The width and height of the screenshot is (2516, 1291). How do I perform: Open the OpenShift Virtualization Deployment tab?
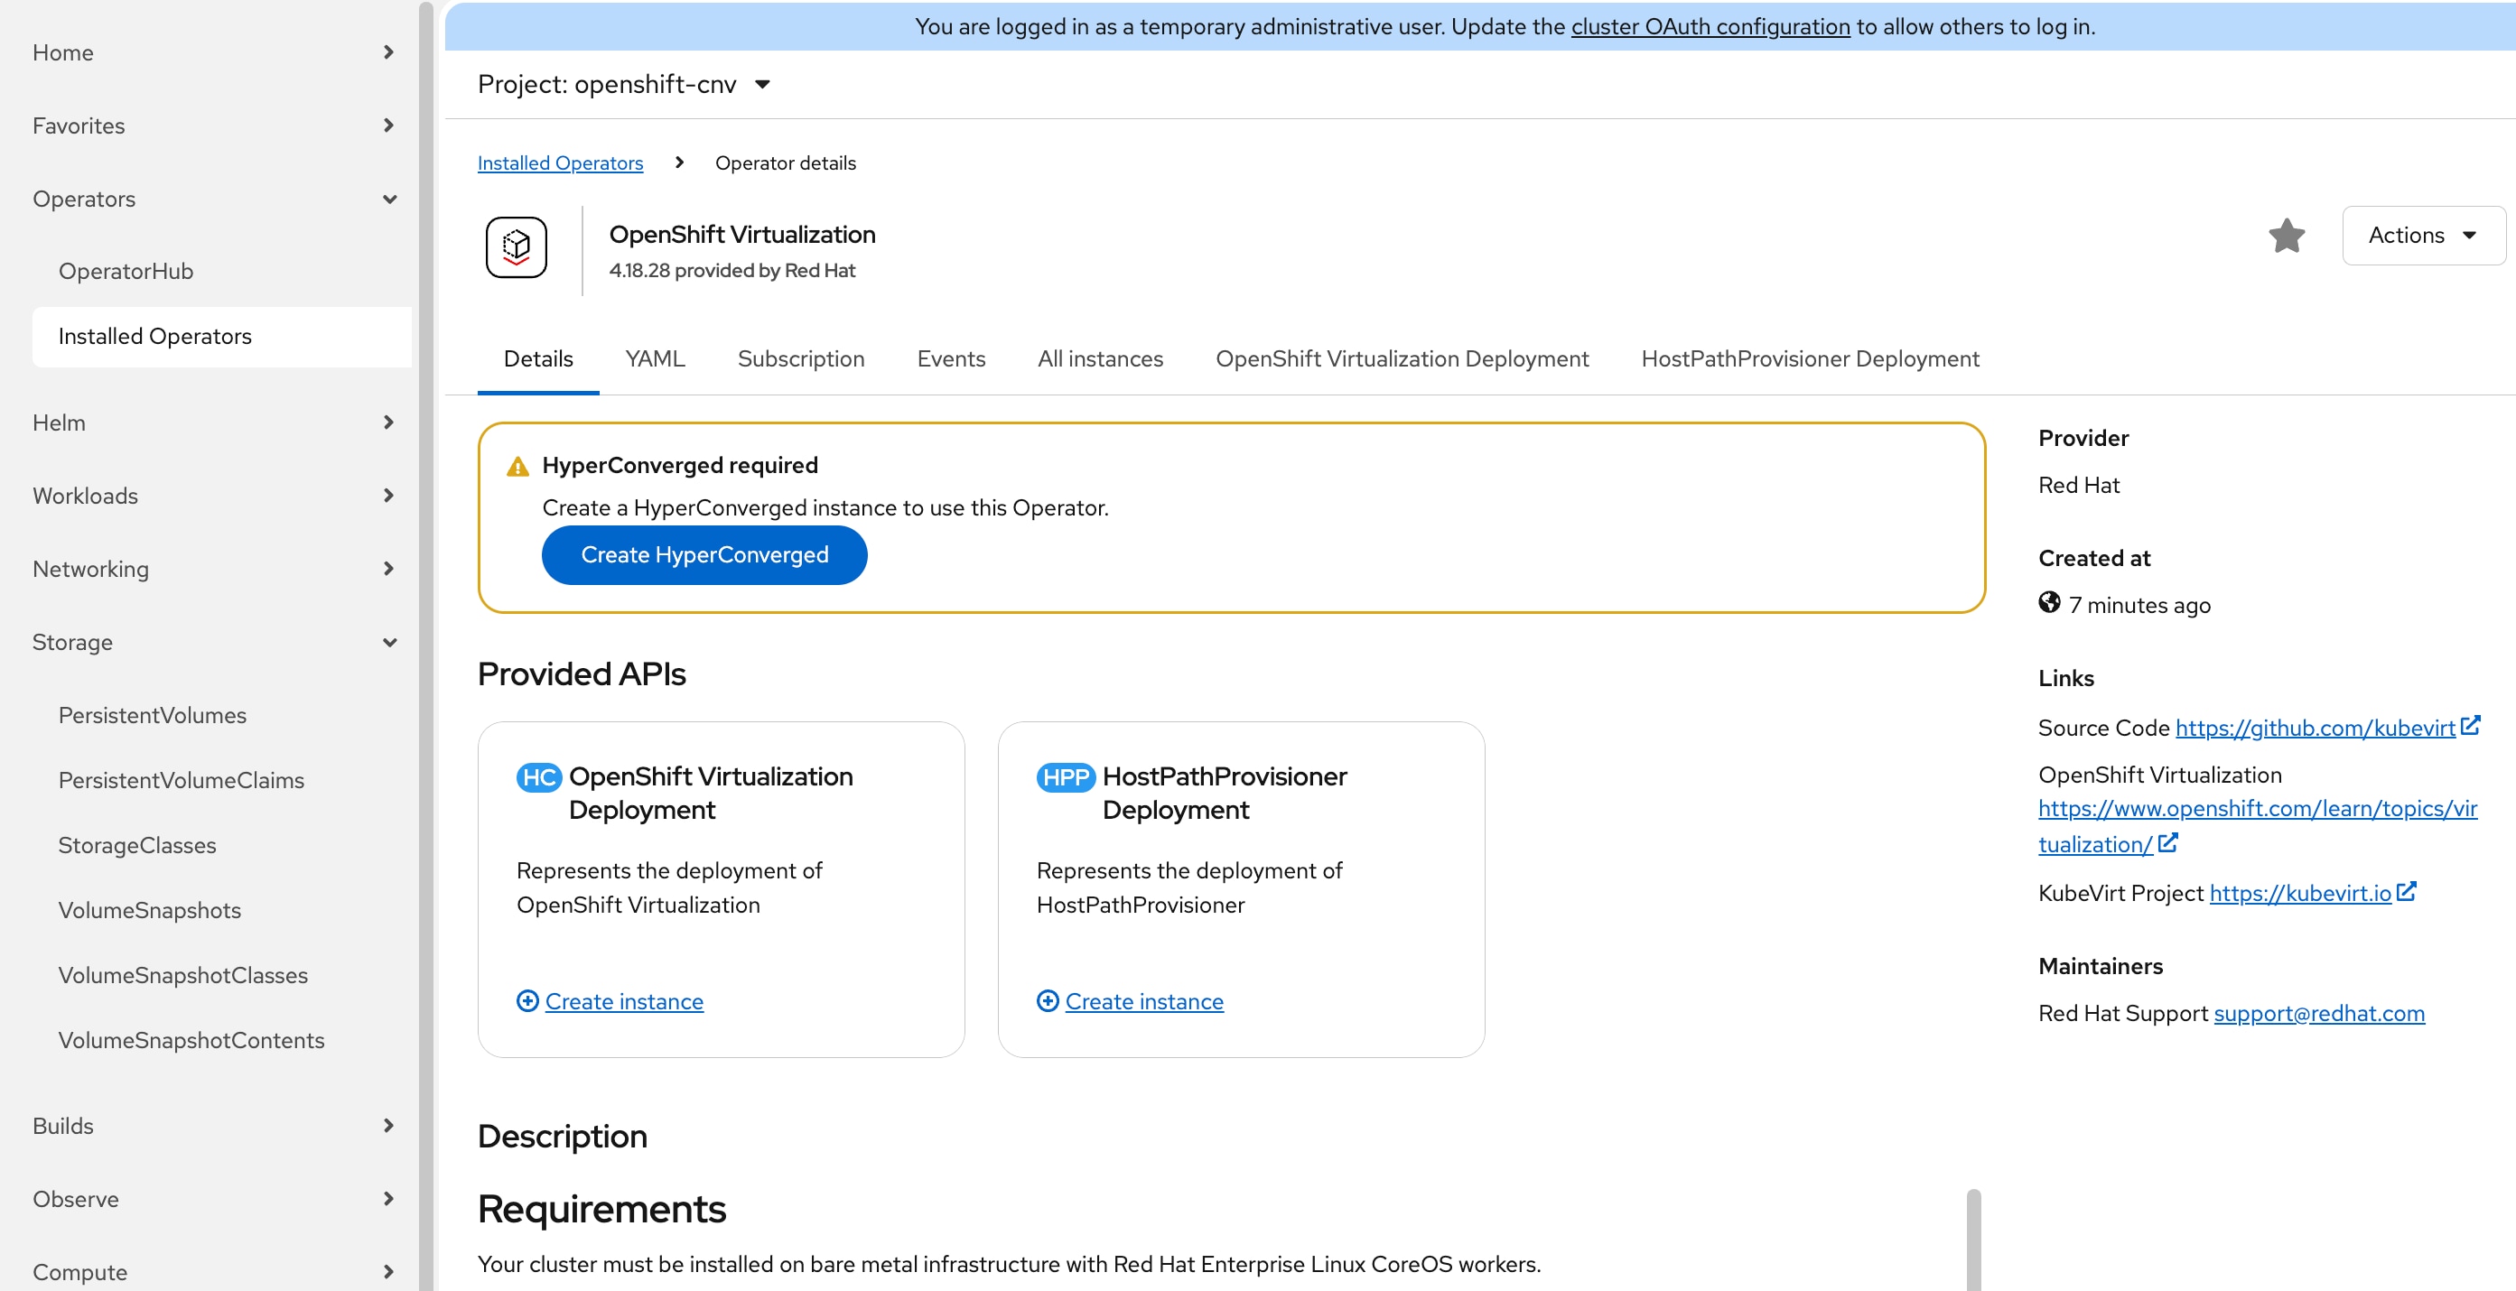point(1402,359)
